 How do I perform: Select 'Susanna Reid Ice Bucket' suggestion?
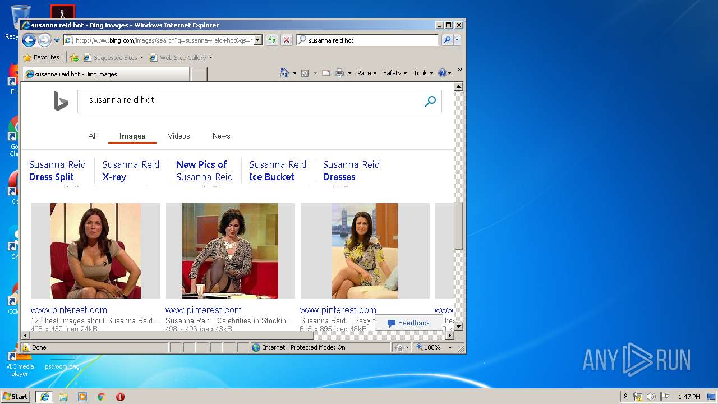278,171
